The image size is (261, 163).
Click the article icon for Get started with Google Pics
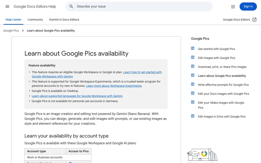coord(193,48)
